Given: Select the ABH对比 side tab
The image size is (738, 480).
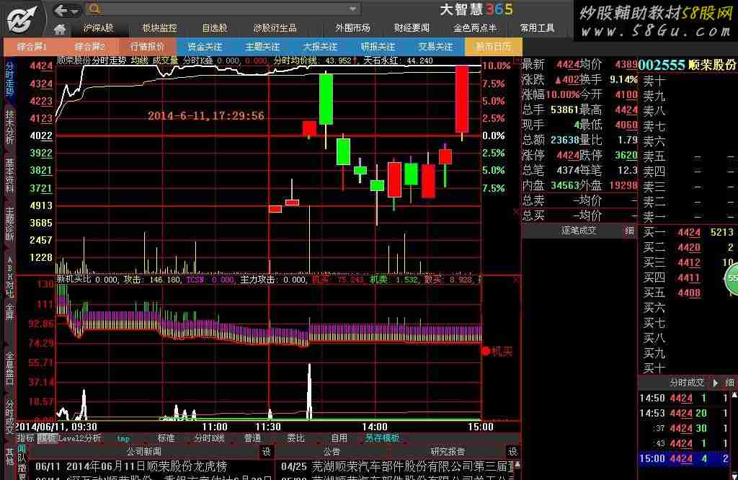Looking at the screenshot, I should [9, 277].
